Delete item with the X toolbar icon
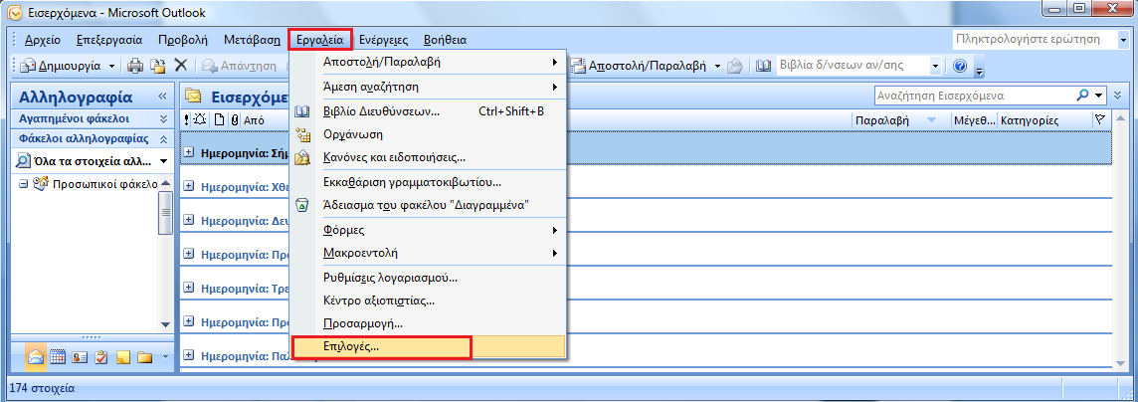The height and width of the screenshot is (402, 1138). click(181, 66)
